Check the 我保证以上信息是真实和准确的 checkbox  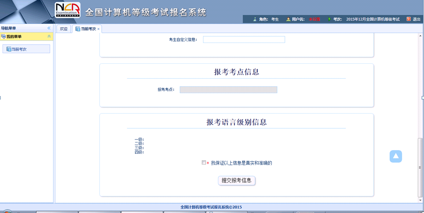click(x=204, y=162)
